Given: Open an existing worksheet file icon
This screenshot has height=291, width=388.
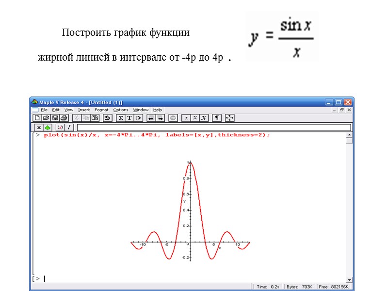Looking at the screenshot, I should coord(46,118).
